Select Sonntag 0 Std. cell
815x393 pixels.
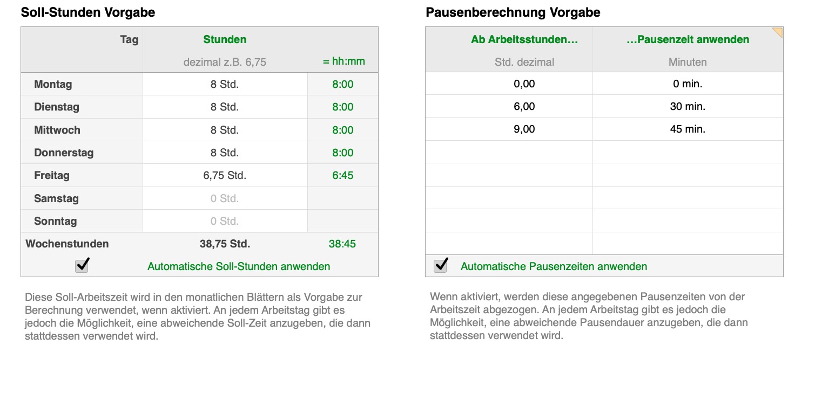click(225, 221)
